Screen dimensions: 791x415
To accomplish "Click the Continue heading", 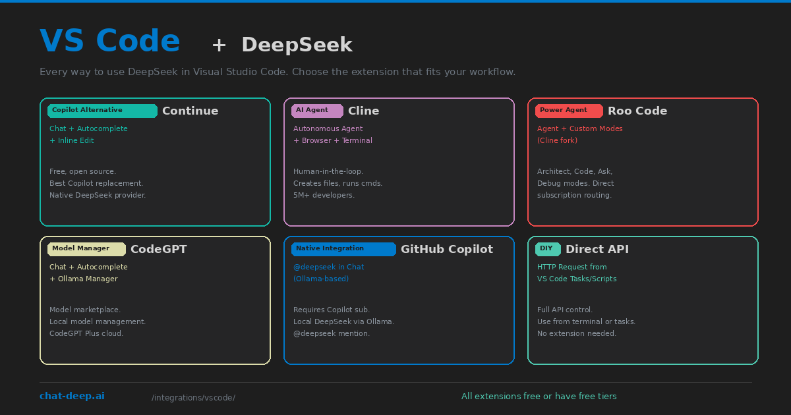I will click(x=190, y=111).
